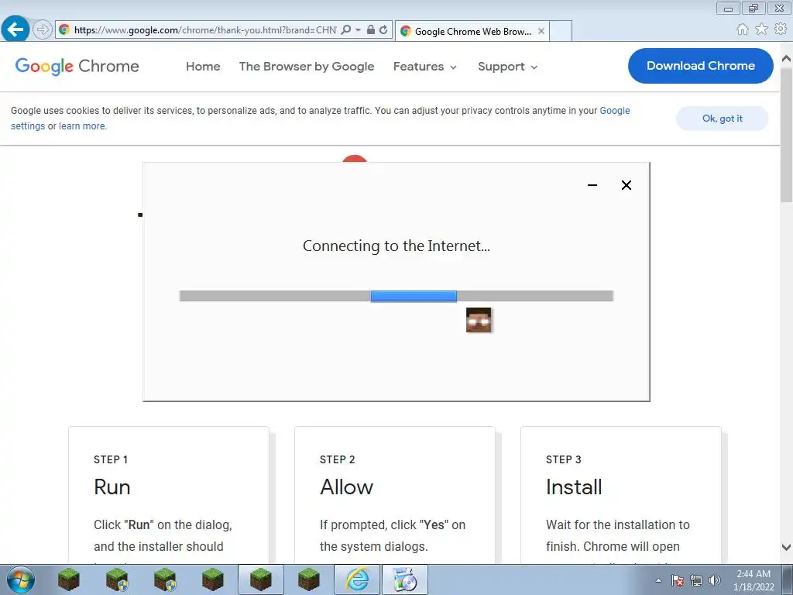Open a new blank tab
This screenshot has width=793, height=595.
(561, 31)
